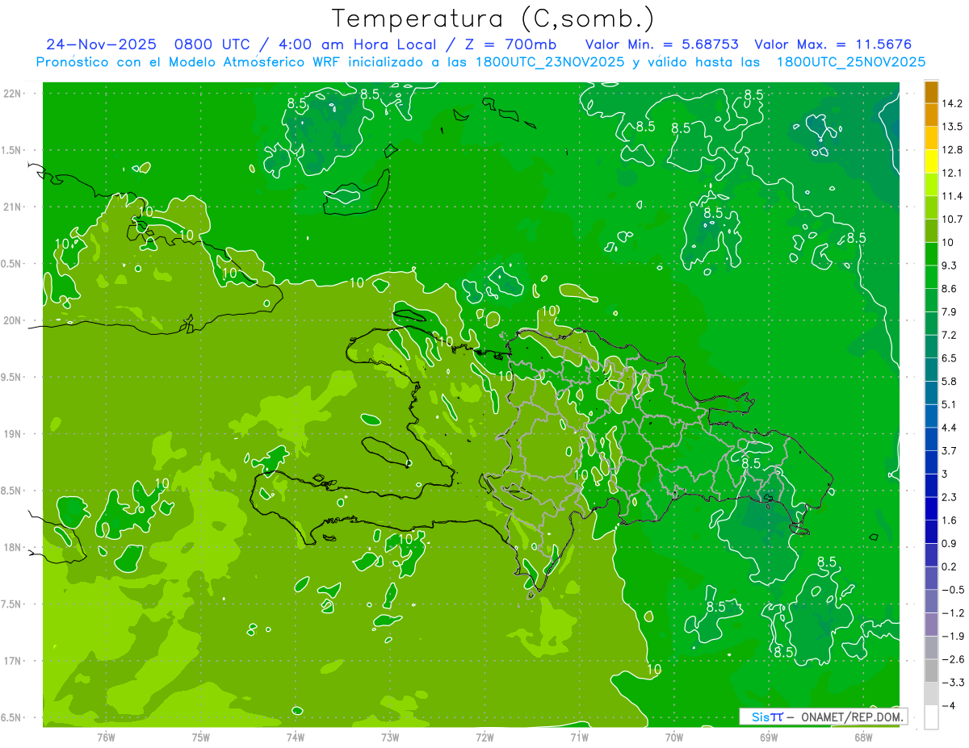Select the date "24-Nov-2025" in header
This screenshot has width=969, height=748.
point(101,44)
